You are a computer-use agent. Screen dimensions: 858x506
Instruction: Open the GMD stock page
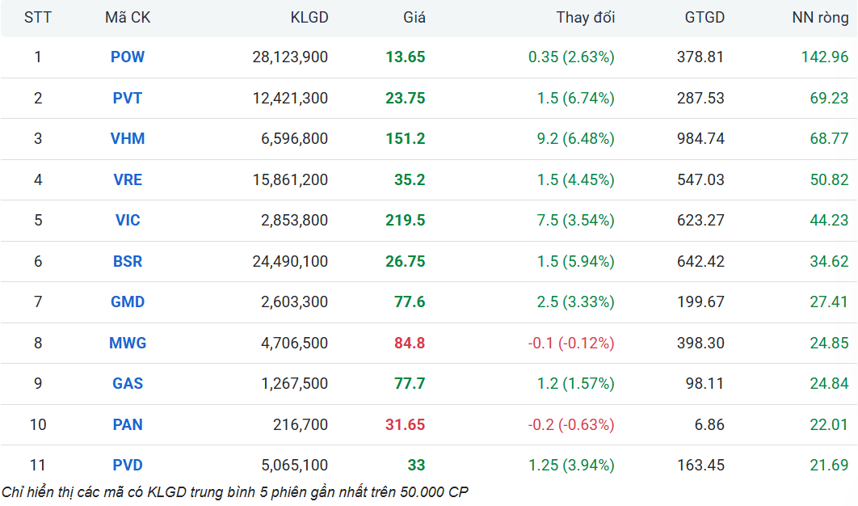pyautogui.click(x=128, y=301)
